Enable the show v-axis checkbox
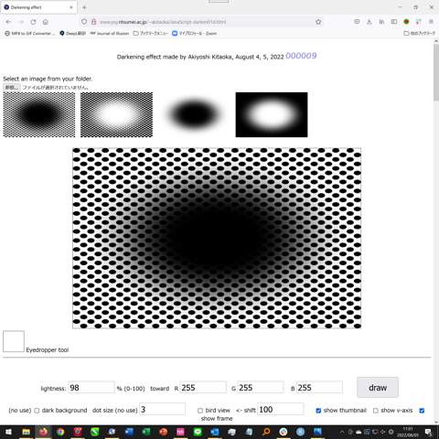Screen dimensions: 439x439 pyautogui.click(x=376, y=411)
